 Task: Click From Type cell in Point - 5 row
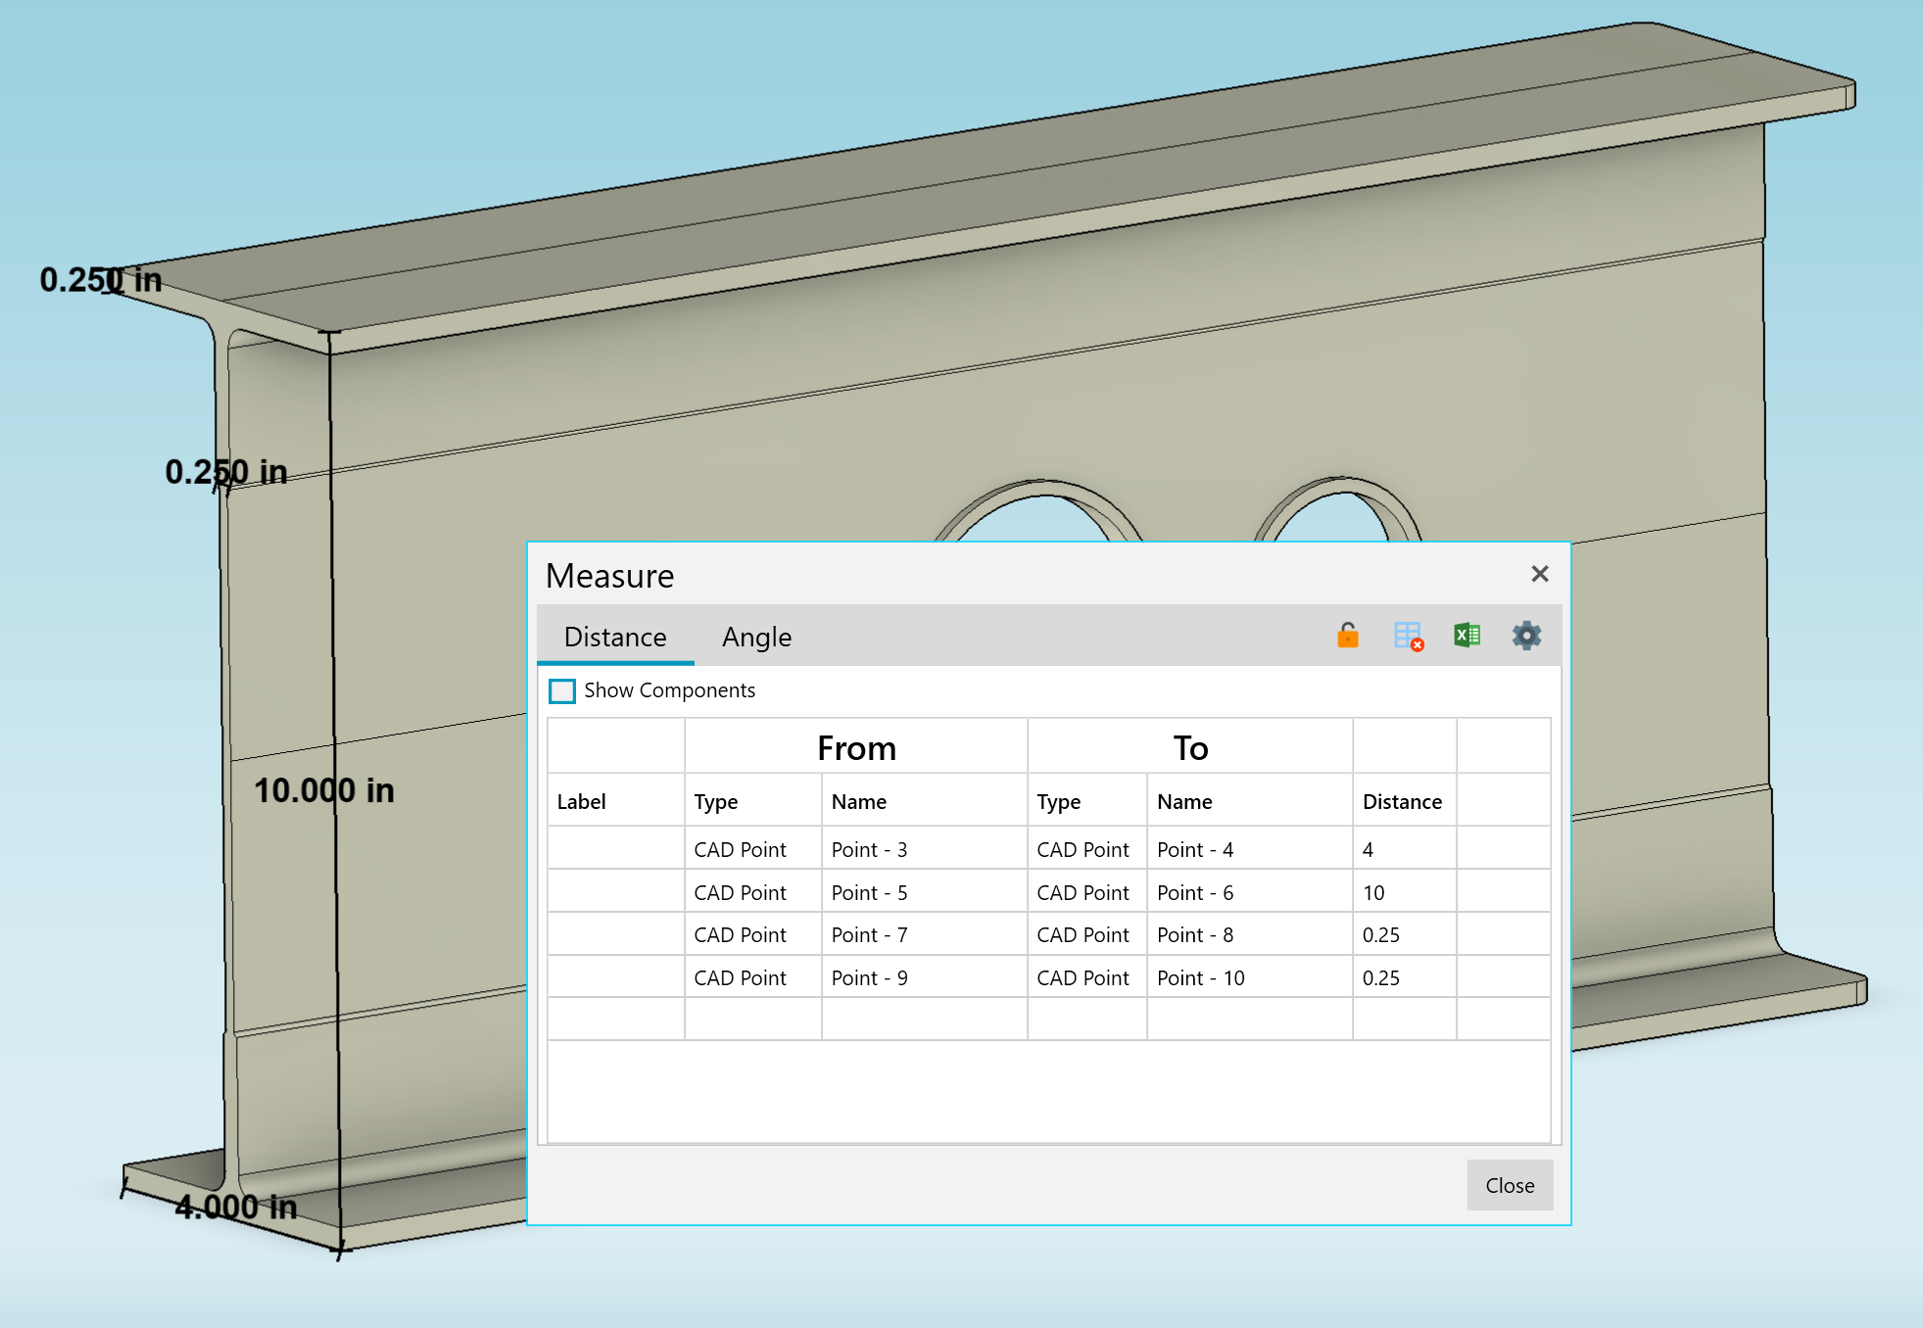[752, 892]
